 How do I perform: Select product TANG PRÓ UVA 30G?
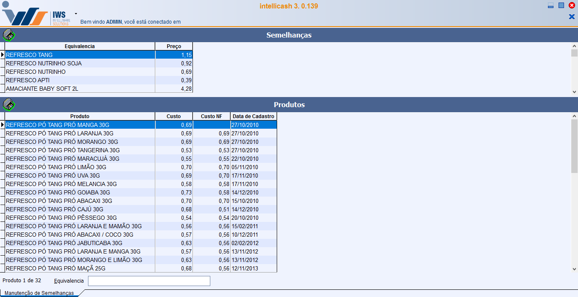(x=141, y=175)
